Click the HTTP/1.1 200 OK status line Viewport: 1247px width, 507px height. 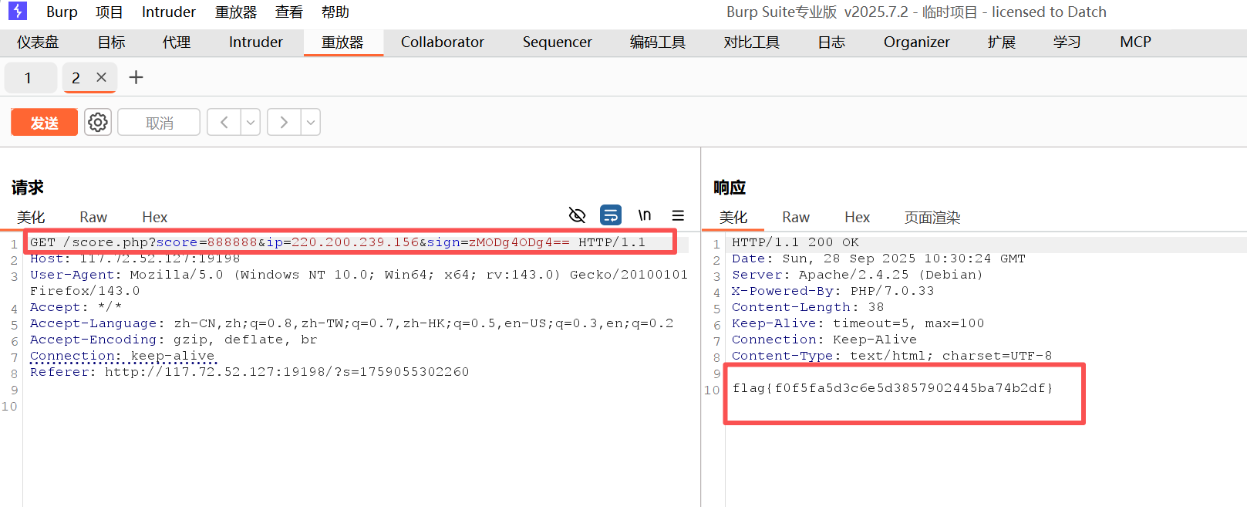(x=795, y=242)
